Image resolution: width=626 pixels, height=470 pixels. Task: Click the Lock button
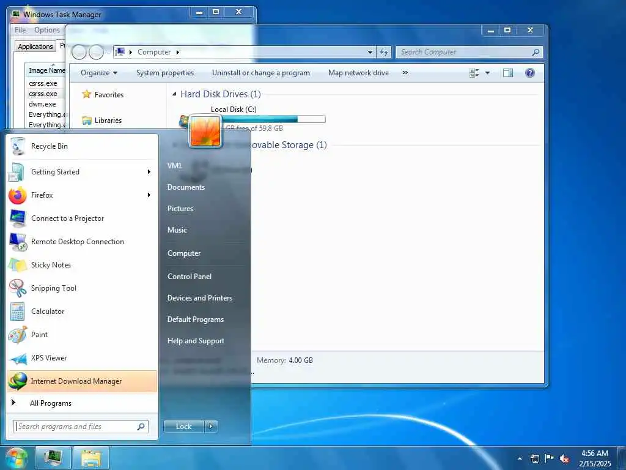point(184,427)
